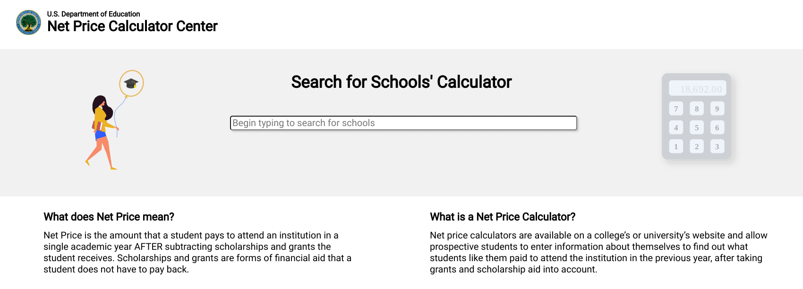This screenshot has height=289, width=803.
Task: Click the What does Net Price mean heading
Action: (108, 217)
